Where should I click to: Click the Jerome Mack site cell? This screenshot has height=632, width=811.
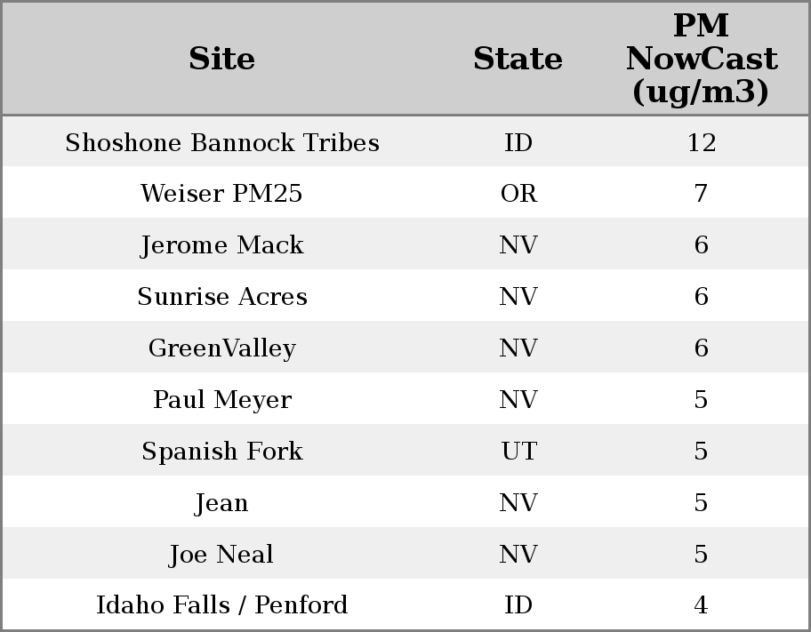click(221, 245)
